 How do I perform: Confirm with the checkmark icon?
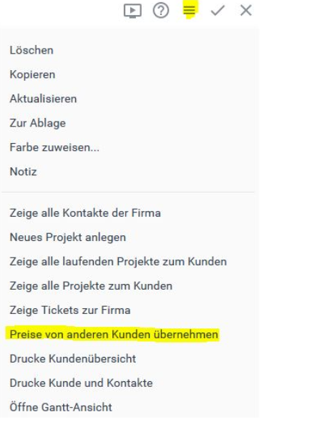[x=218, y=11]
